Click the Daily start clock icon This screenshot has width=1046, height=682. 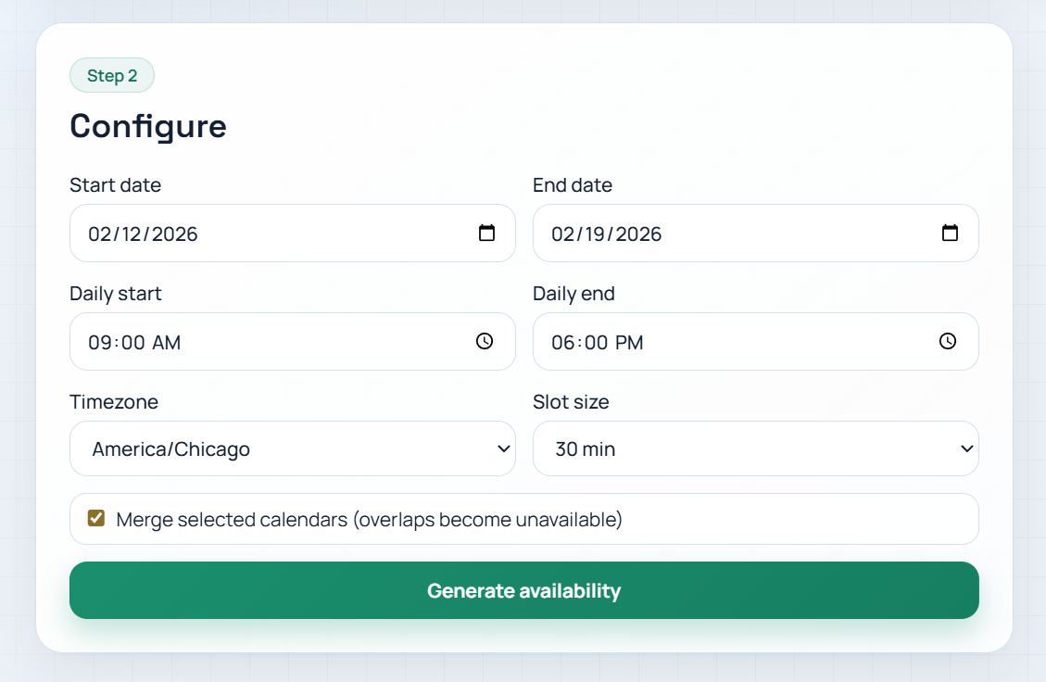point(485,341)
